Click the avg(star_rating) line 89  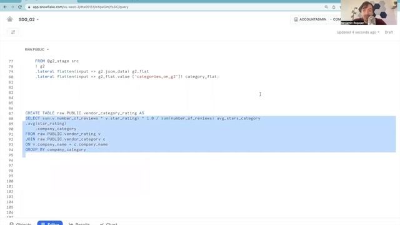[x=46, y=124]
